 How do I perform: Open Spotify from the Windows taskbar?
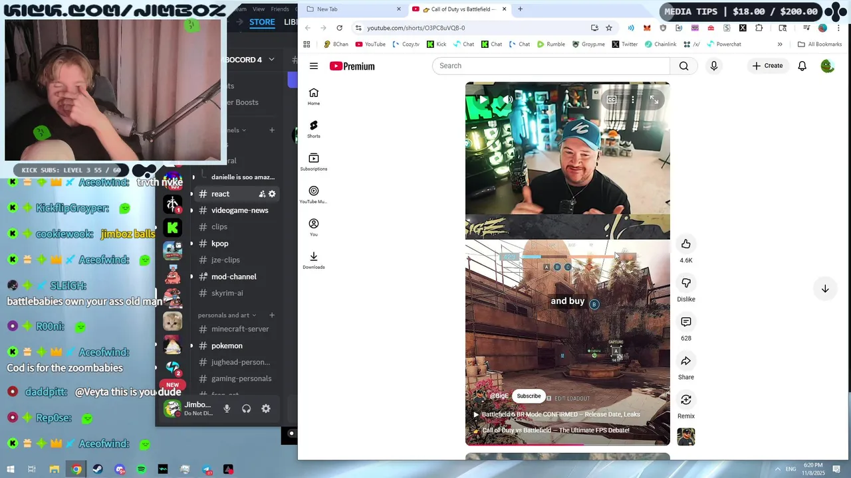pyautogui.click(x=142, y=469)
